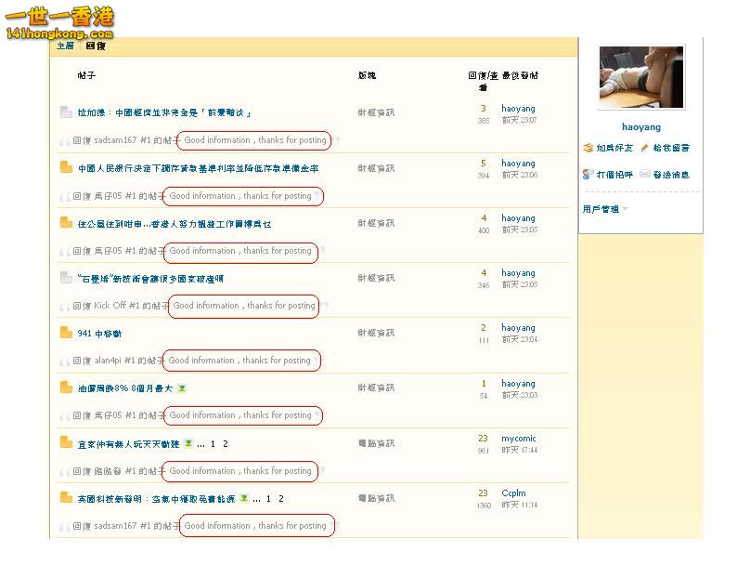Screen dimensions: 750x565
Task: Click the 給我留言 pencil icon
Action: [x=644, y=149]
